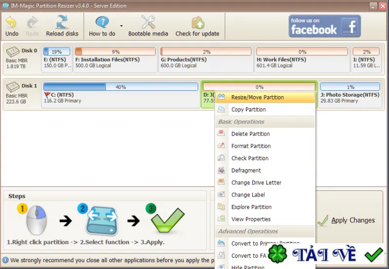This screenshot has height=269, width=389.
Task: Select the Disk 0 drive icon
Action: 13,51
